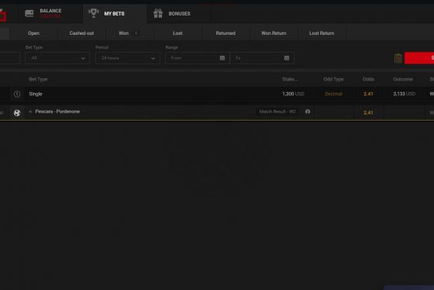This screenshot has height=290, width=434.
Task: Click the orange clipboard icon beside the red button
Action: pos(398,58)
